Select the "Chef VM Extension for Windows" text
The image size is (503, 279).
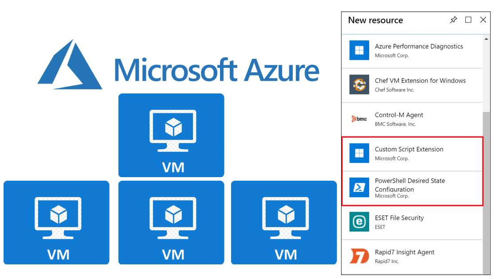click(x=420, y=81)
